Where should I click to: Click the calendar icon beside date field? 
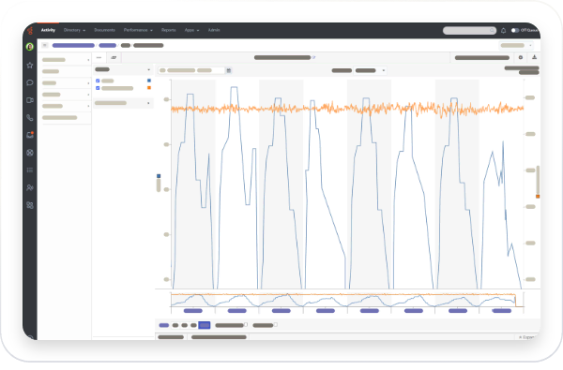click(229, 70)
